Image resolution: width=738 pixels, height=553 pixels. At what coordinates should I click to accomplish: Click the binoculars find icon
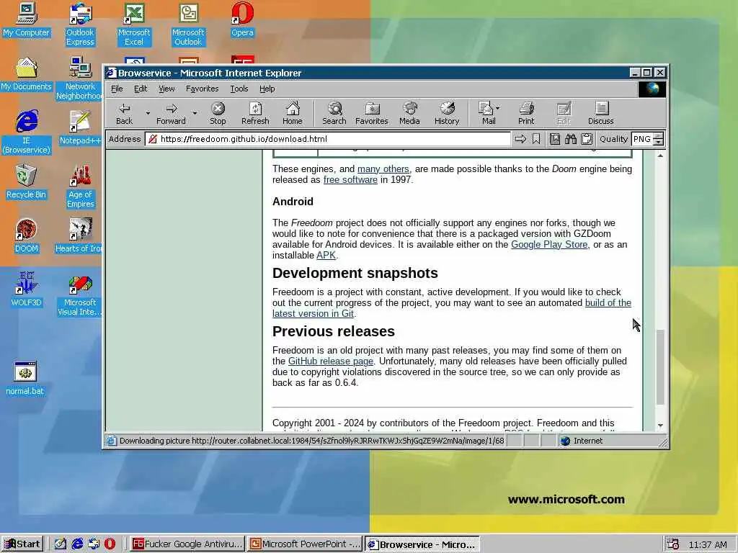[571, 139]
